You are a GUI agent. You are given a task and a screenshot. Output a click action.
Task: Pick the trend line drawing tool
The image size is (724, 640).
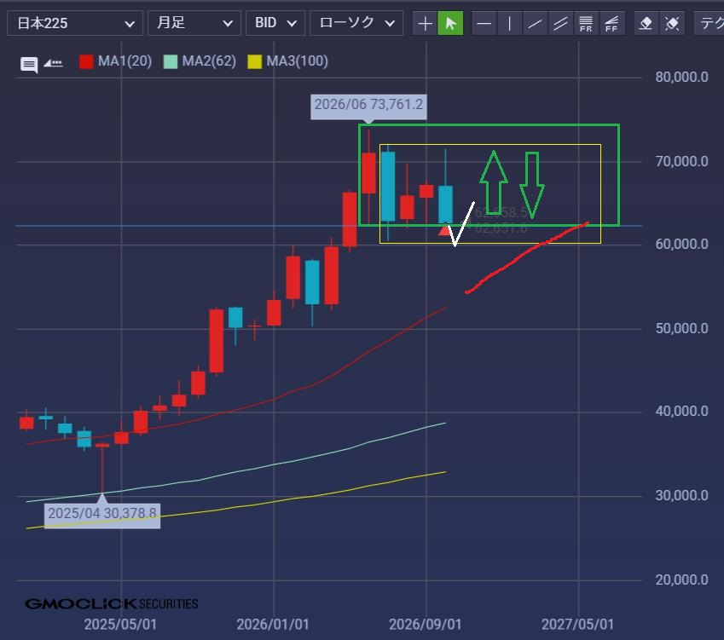click(x=535, y=23)
